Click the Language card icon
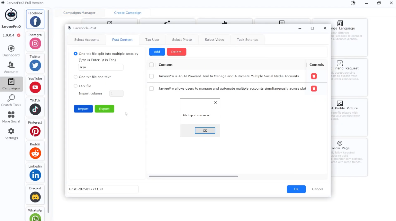The height and width of the screenshot is (221, 396). (340, 23)
